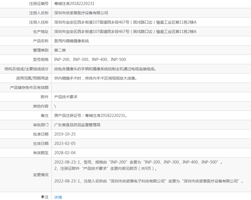Click the 生产地址 label
251x200 pixels.
click(41, 32)
